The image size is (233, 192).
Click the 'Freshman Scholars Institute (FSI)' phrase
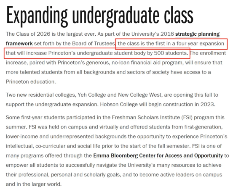tap(152, 118)
